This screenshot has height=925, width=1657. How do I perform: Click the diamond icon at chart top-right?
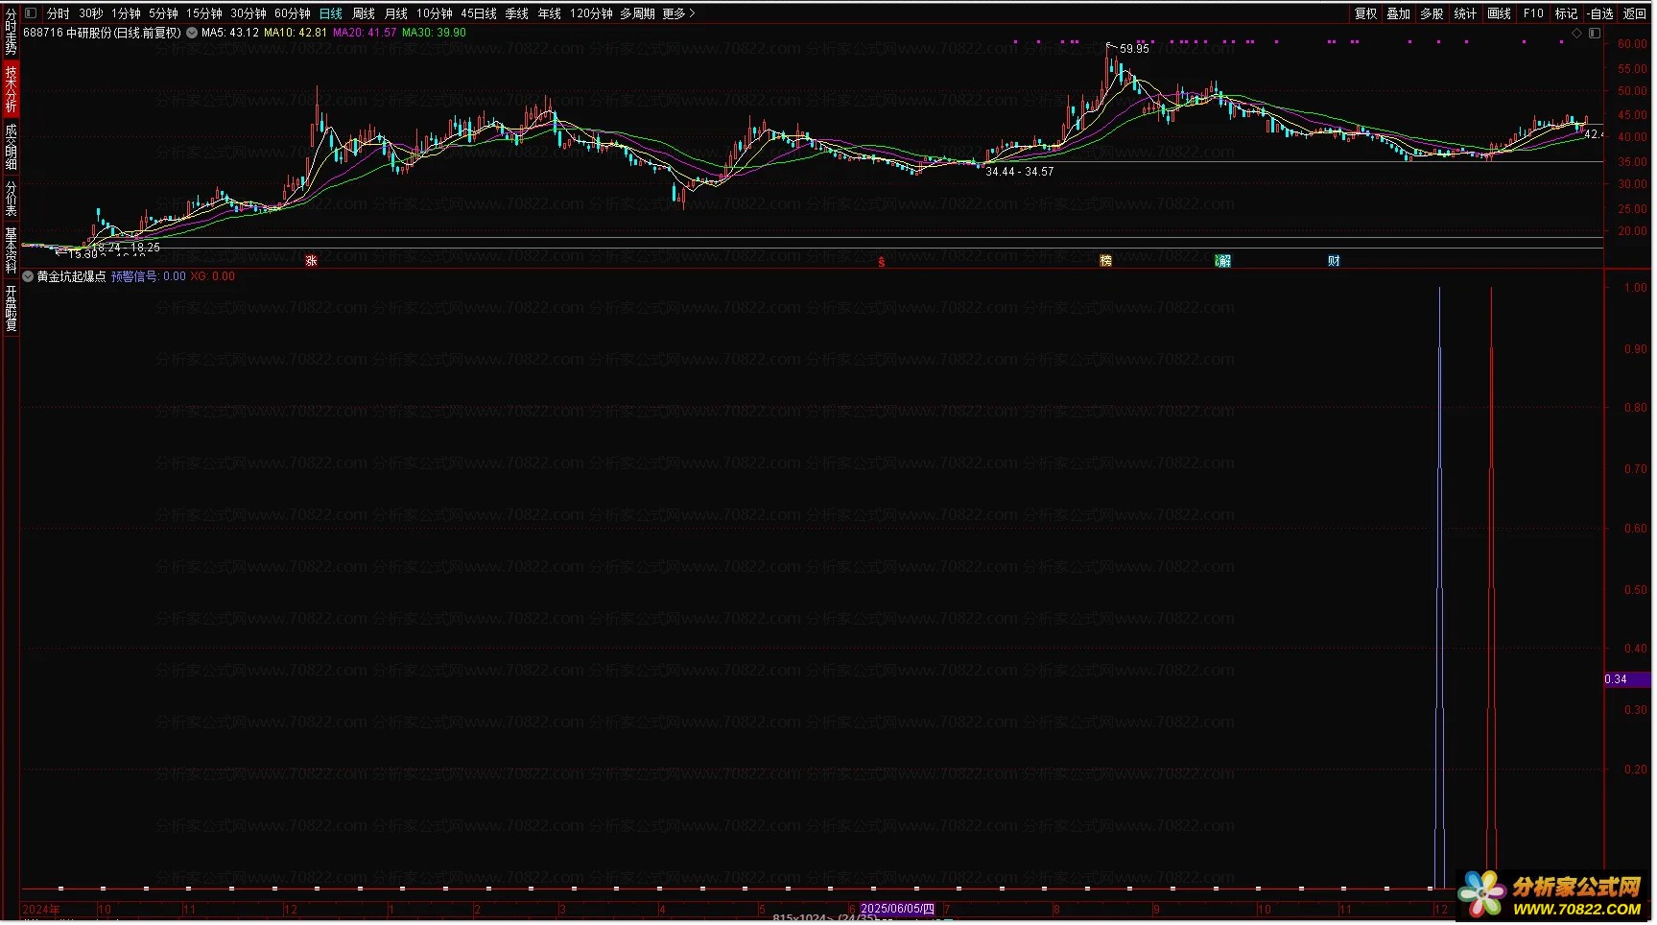(1576, 33)
